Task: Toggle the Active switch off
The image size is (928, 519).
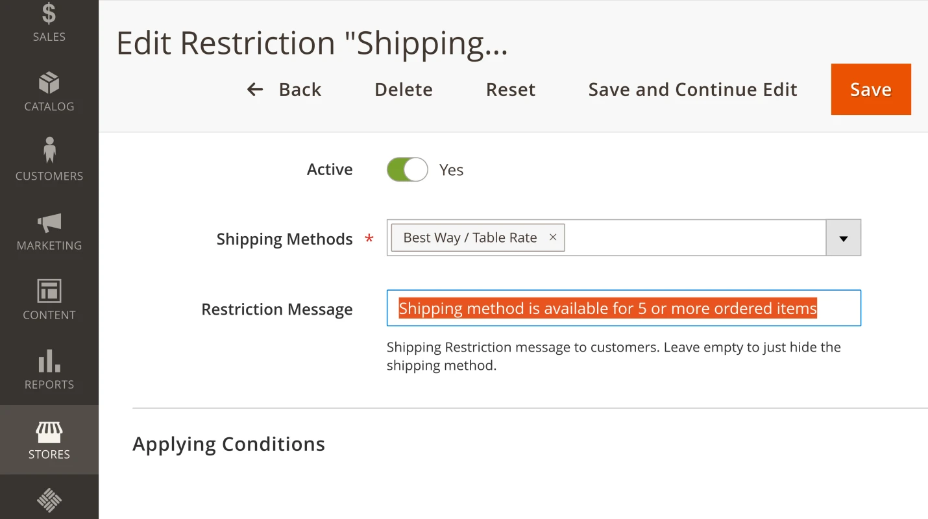Action: [407, 169]
